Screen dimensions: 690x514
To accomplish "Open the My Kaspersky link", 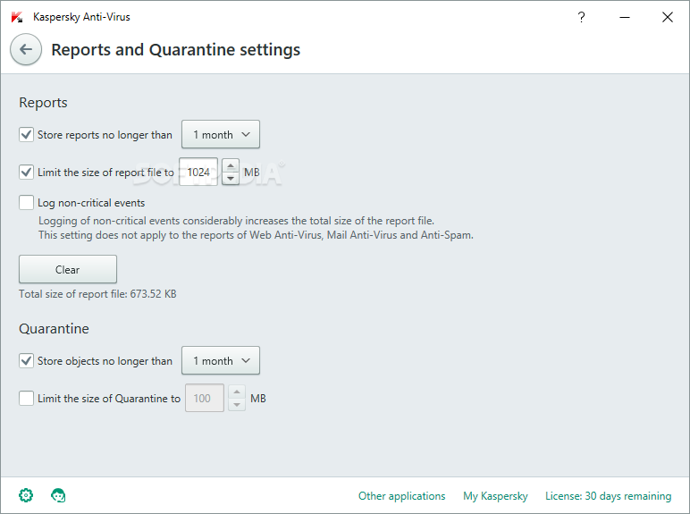I will point(495,496).
